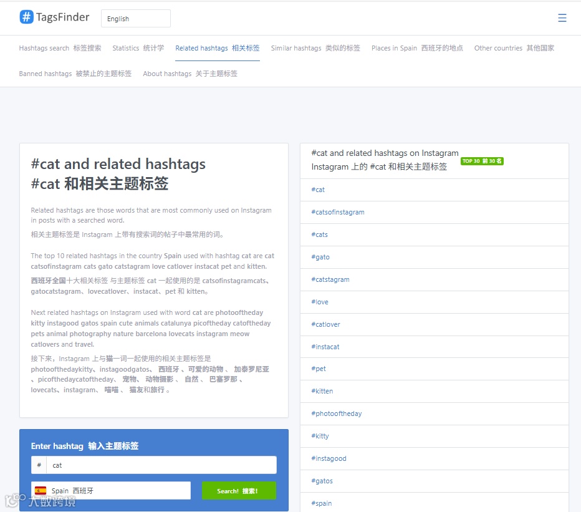Image resolution: width=581 pixels, height=512 pixels.
Task: Open the #love hashtag link
Action: pyautogui.click(x=320, y=302)
